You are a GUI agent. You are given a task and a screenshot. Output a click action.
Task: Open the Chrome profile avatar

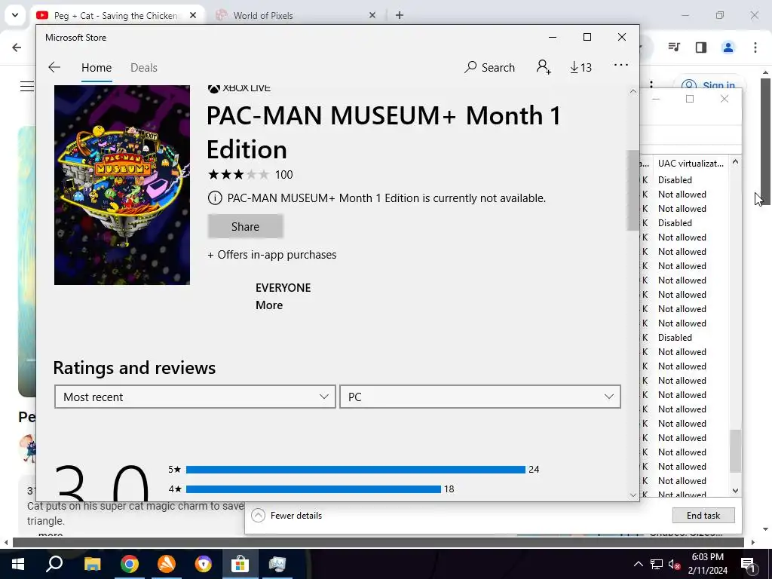coord(728,47)
